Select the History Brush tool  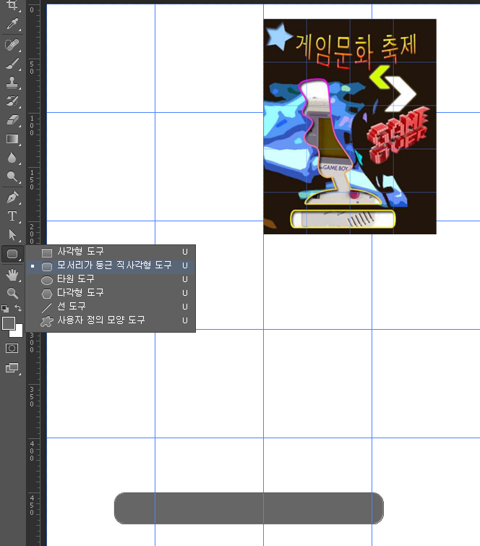click(x=12, y=101)
